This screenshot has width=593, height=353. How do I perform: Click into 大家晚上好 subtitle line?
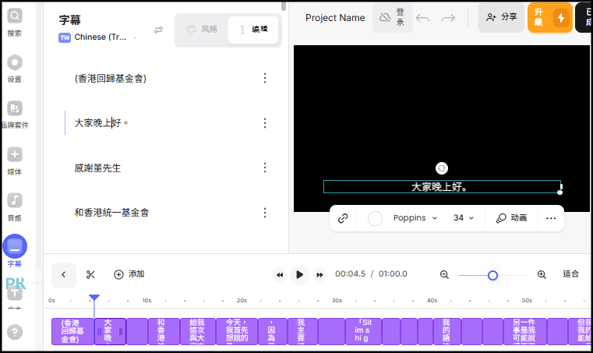click(101, 123)
